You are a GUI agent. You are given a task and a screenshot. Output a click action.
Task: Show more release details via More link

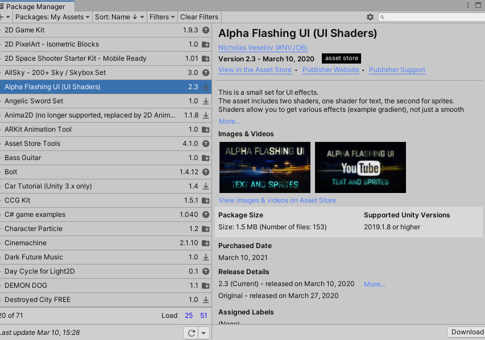(x=375, y=284)
